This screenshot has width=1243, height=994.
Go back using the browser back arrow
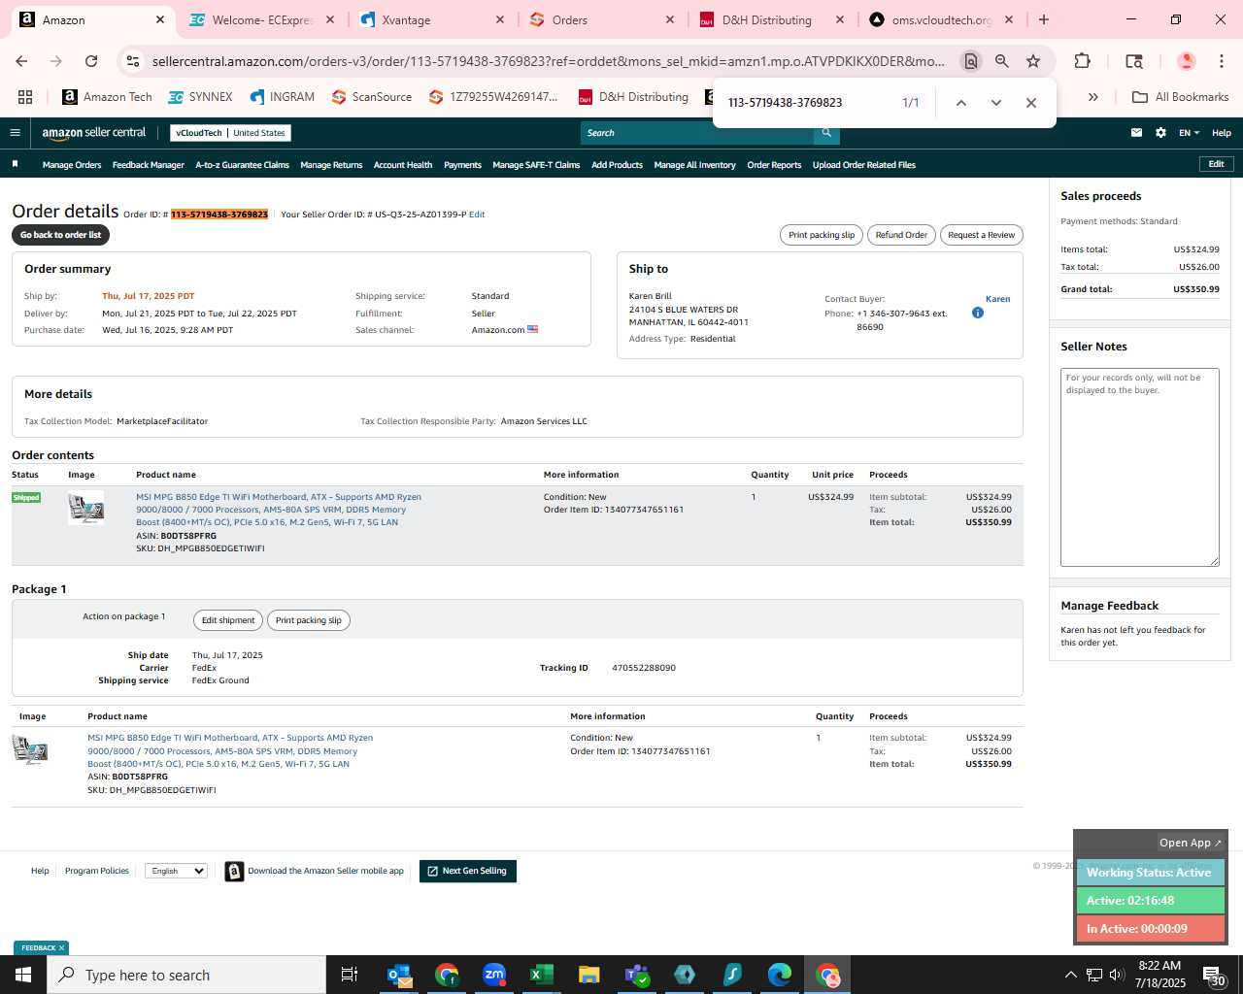coord(21,61)
